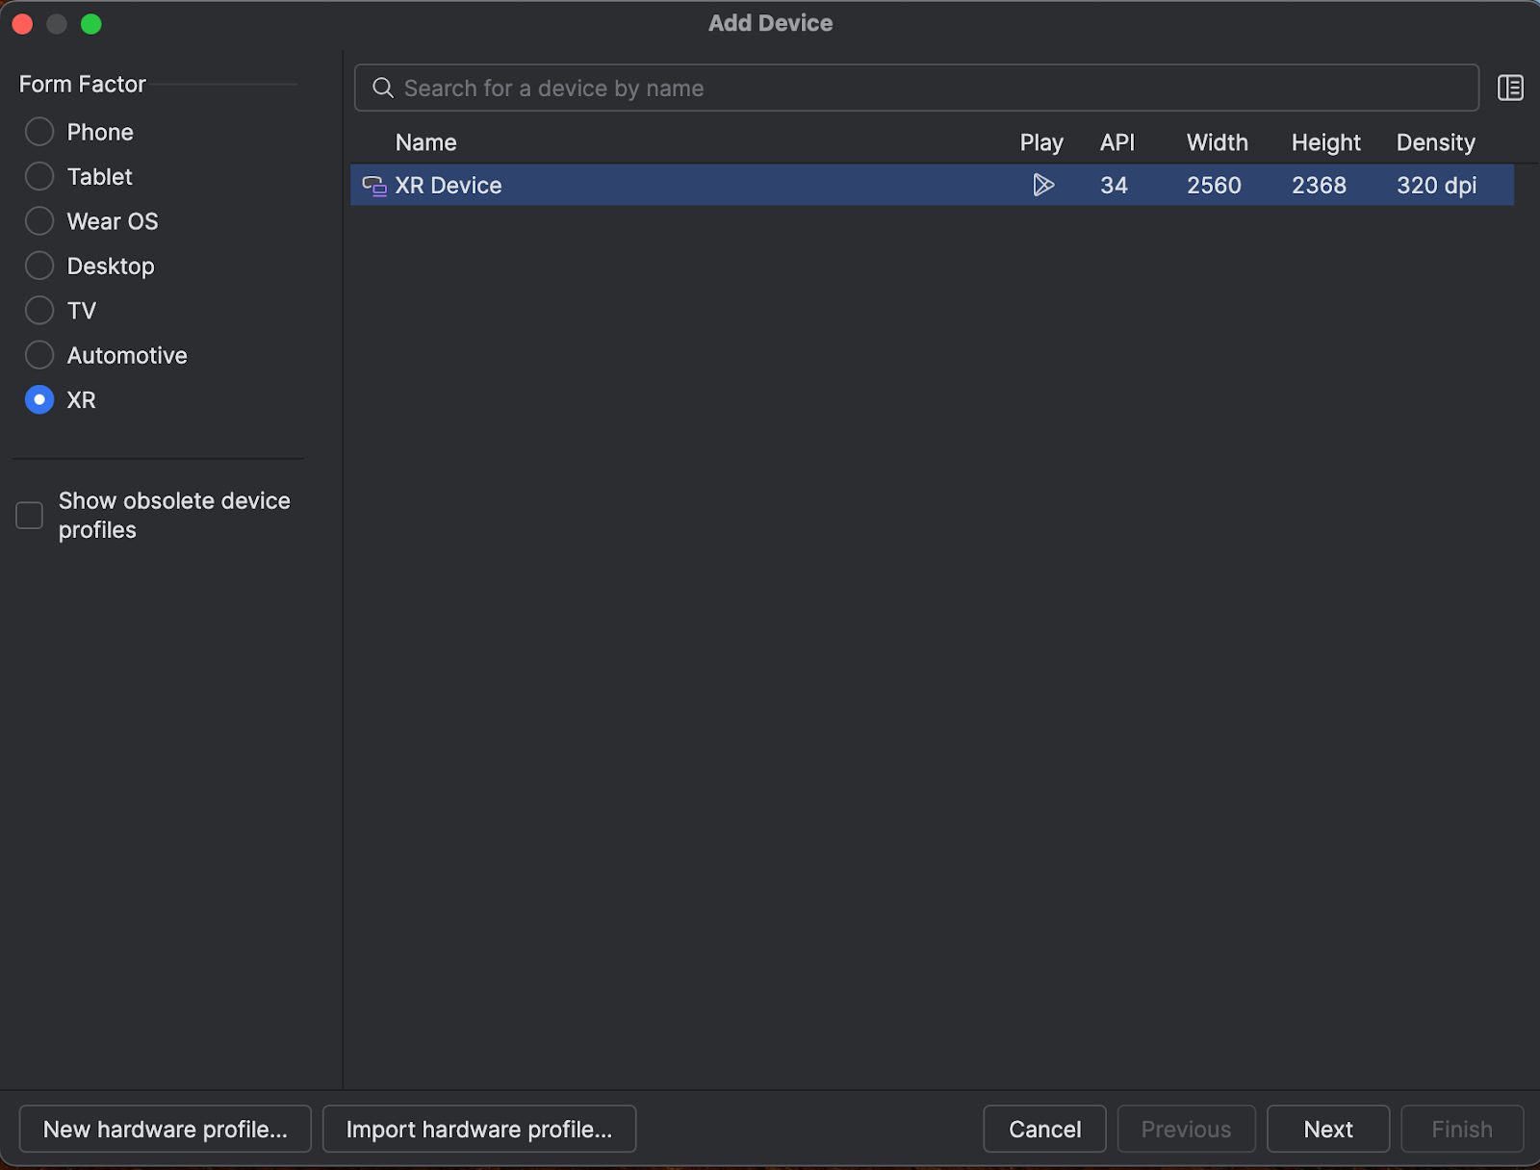
Task: Click the XR Device headset icon
Action: 373,186
